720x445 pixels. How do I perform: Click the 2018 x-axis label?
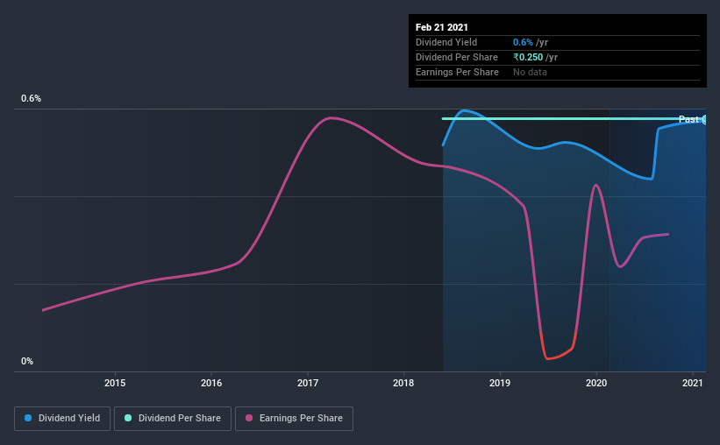pyautogui.click(x=403, y=383)
